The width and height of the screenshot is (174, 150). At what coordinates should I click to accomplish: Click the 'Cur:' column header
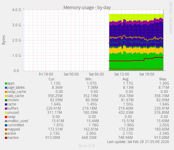(x=52, y=79)
